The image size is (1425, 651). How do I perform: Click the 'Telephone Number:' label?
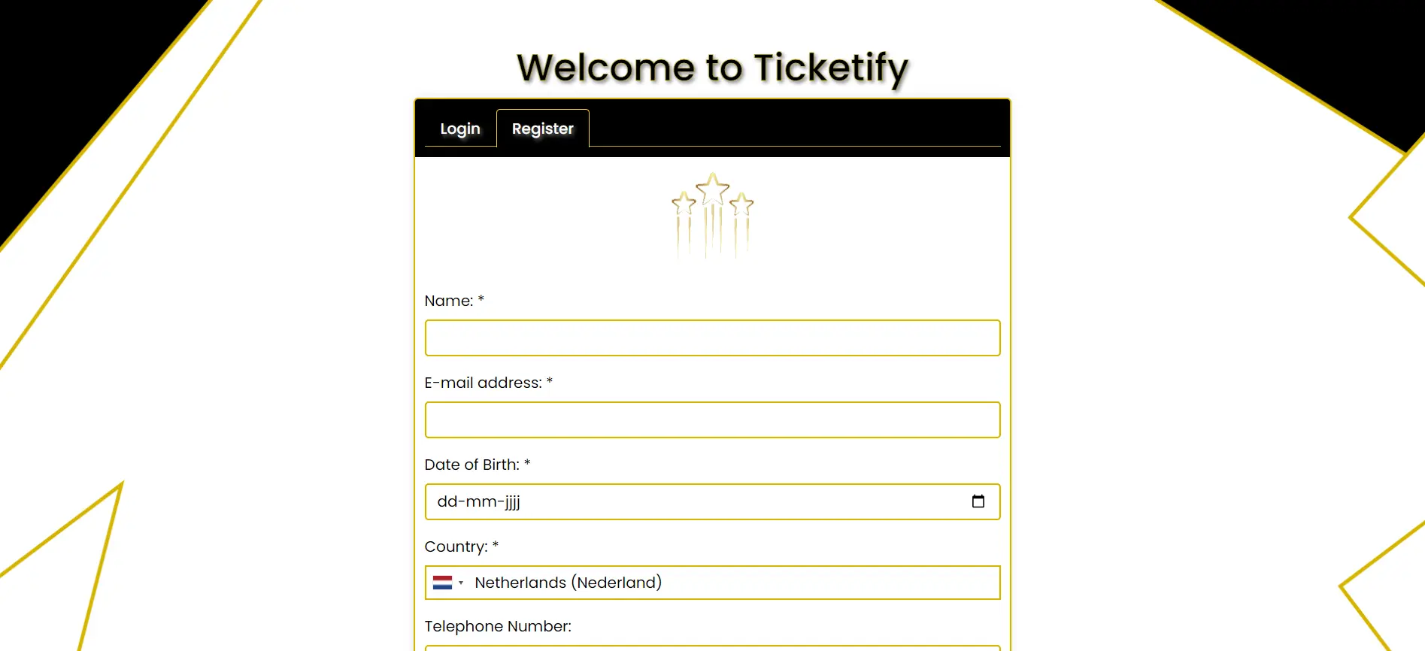tap(498, 626)
